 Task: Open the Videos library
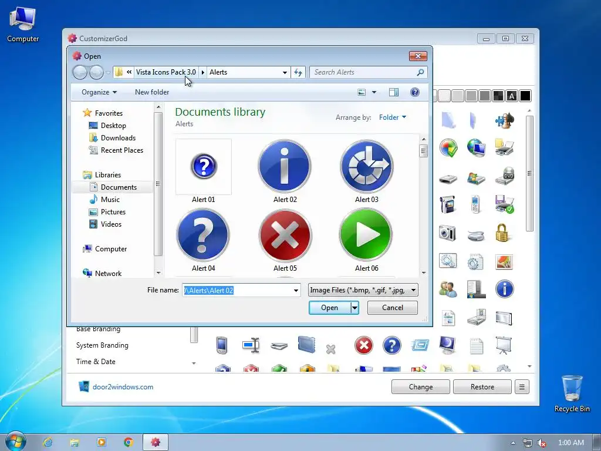pyautogui.click(x=111, y=224)
